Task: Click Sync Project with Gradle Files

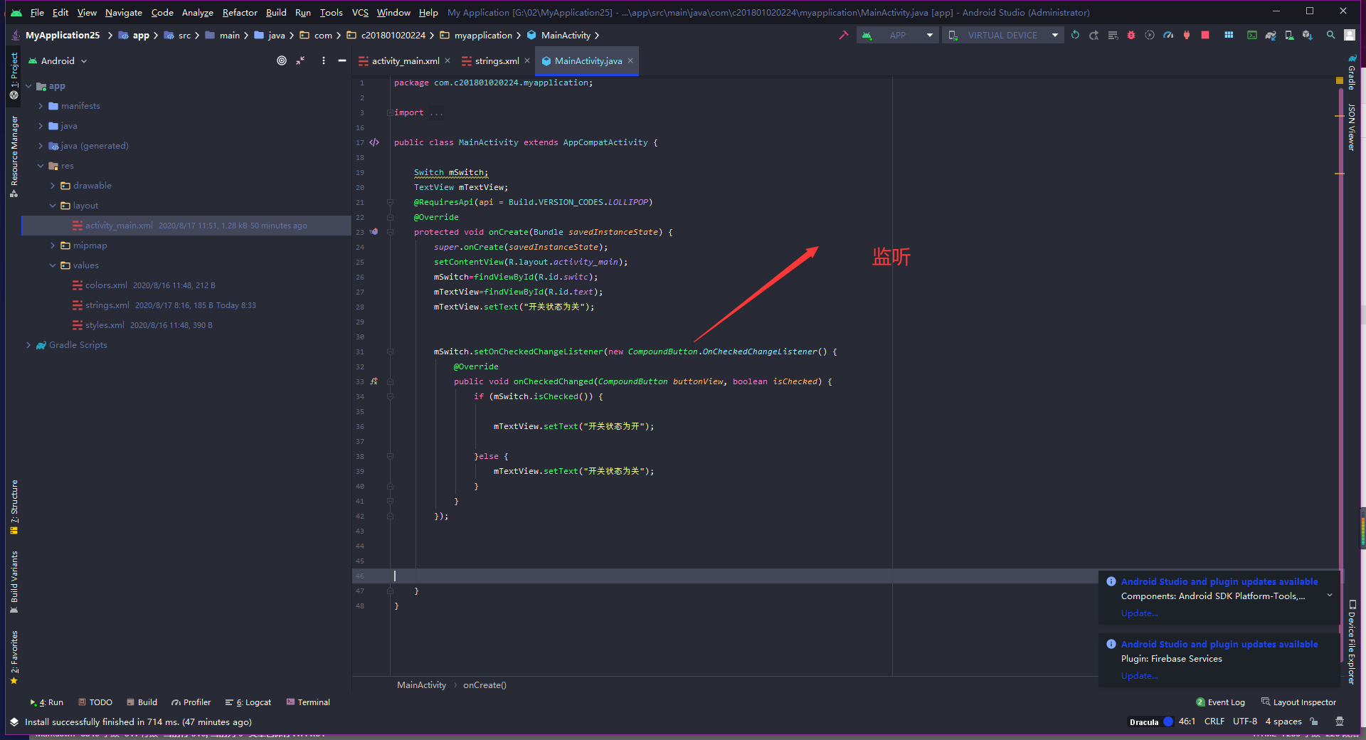Action: 1271,35
